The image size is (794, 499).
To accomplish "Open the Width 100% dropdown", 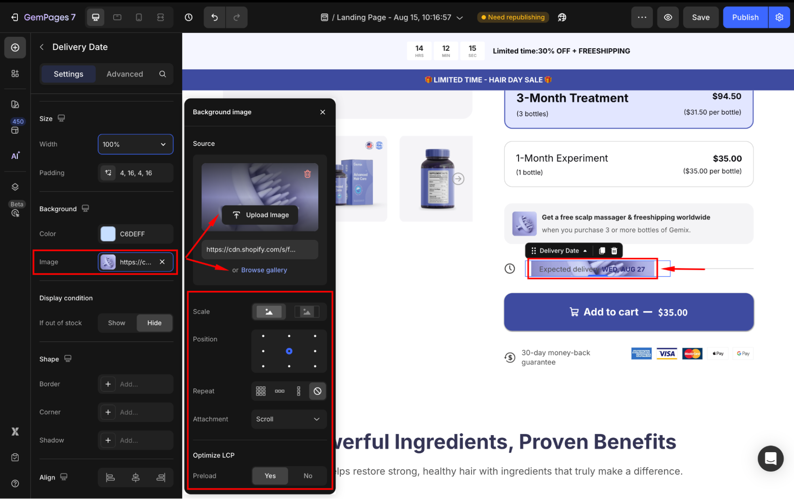I will [x=135, y=144].
